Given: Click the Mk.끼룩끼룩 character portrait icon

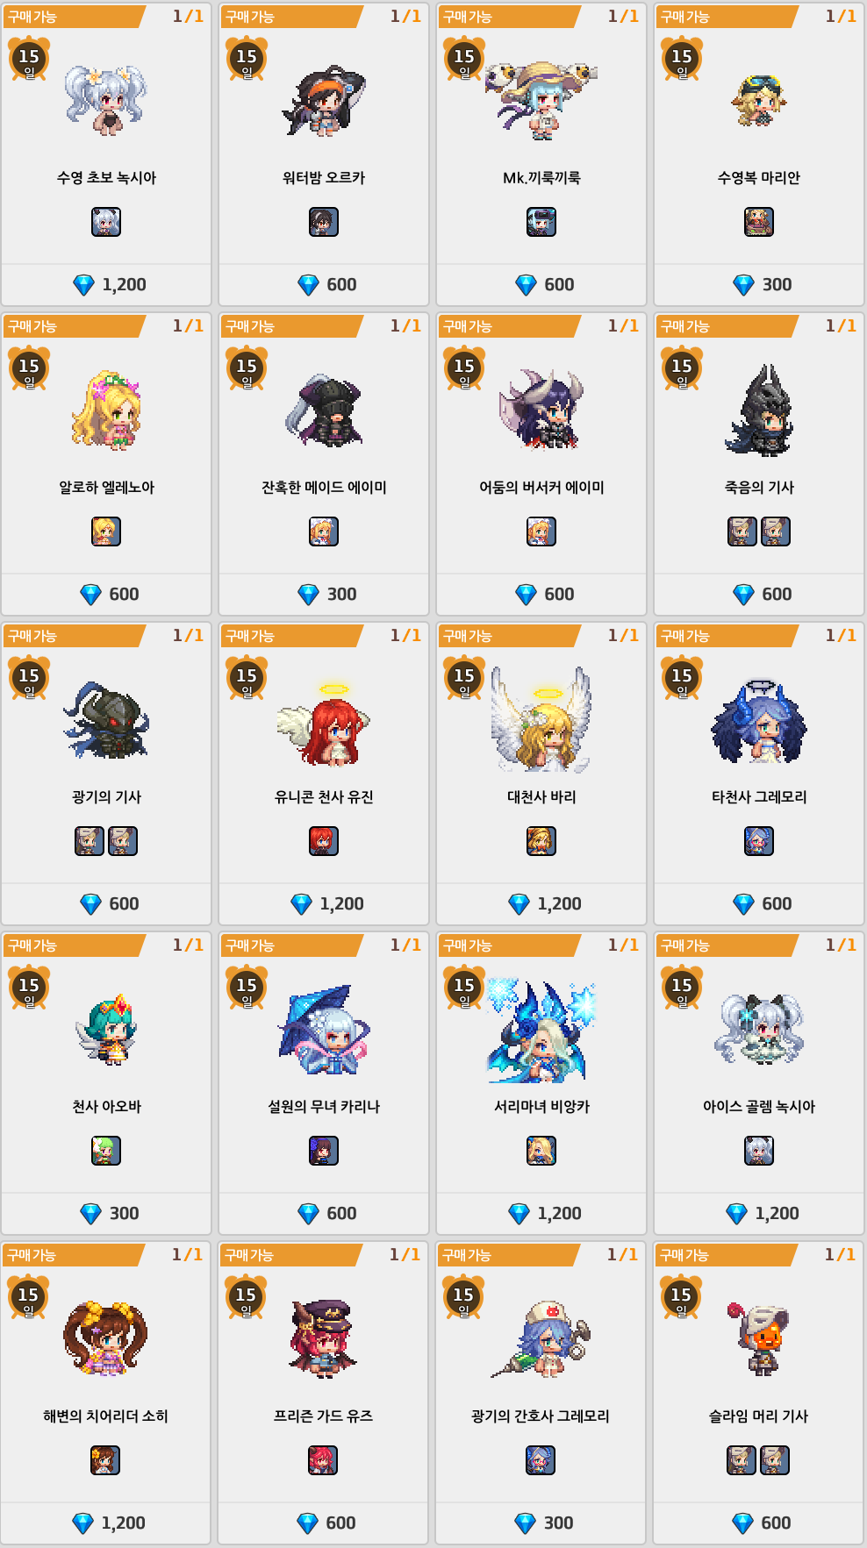Looking at the screenshot, I should click(x=541, y=222).
